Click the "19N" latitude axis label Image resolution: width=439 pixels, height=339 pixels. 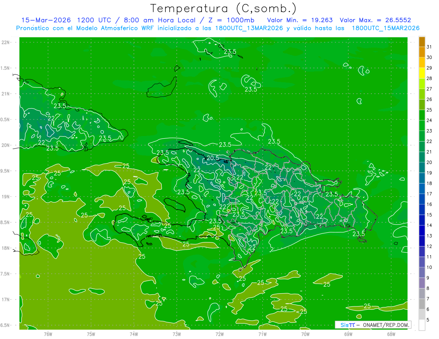pyautogui.click(x=6, y=197)
